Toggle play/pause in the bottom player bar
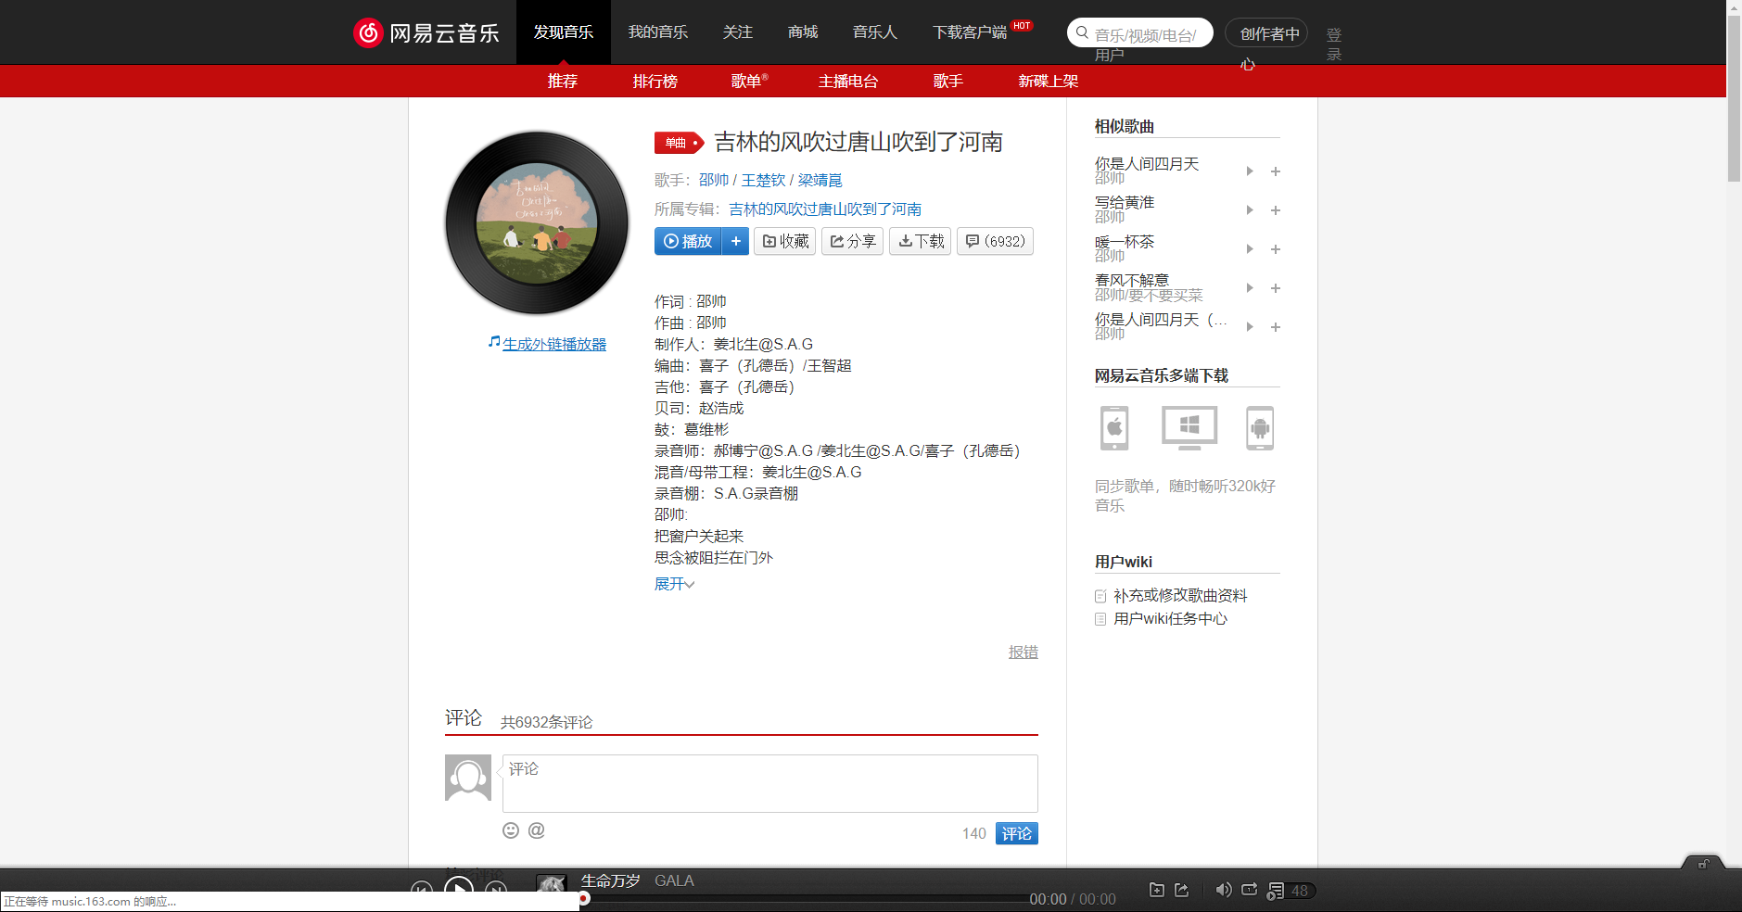1742x912 pixels. tap(458, 888)
